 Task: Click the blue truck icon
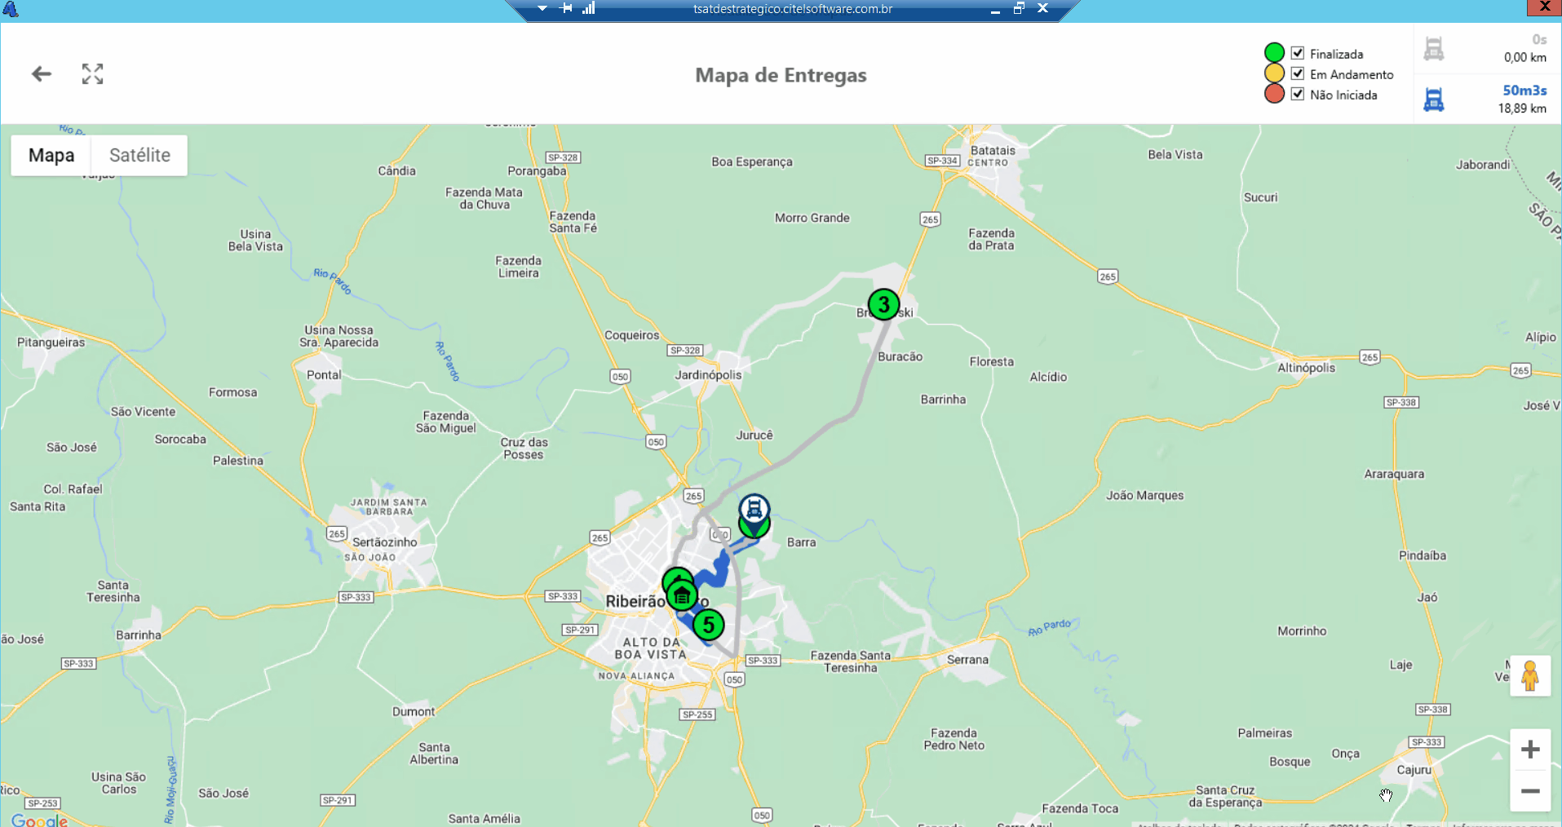click(x=1433, y=100)
